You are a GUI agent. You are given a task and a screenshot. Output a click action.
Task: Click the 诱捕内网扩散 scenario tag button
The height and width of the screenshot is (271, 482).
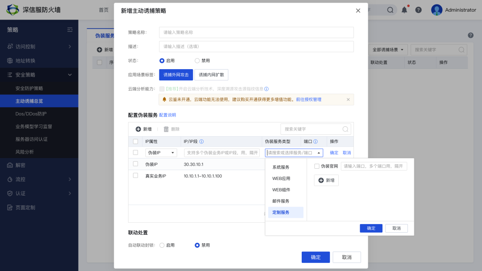212,75
